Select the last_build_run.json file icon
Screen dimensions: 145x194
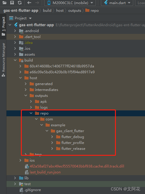[x=27, y=172]
